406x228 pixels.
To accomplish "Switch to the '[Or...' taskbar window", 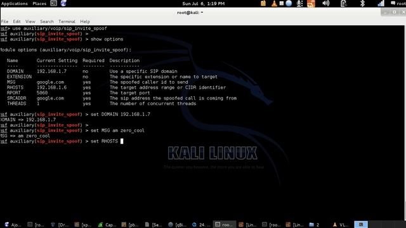I will click(60, 225).
